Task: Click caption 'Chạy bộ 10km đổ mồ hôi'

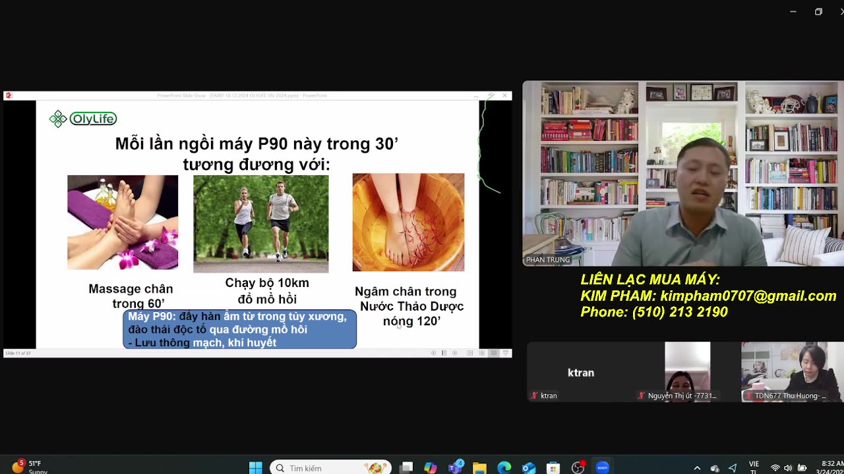Action: [x=267, y=290]
